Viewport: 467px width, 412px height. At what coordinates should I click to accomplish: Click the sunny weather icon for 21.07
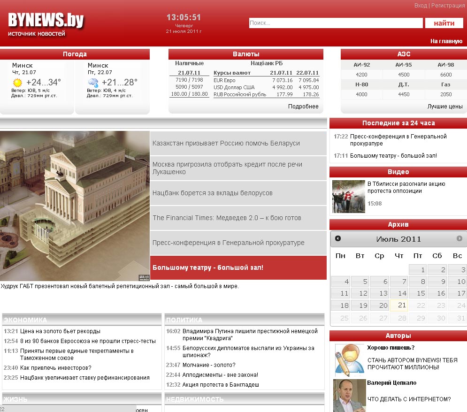pyautogui.click(x=17, y=82)
